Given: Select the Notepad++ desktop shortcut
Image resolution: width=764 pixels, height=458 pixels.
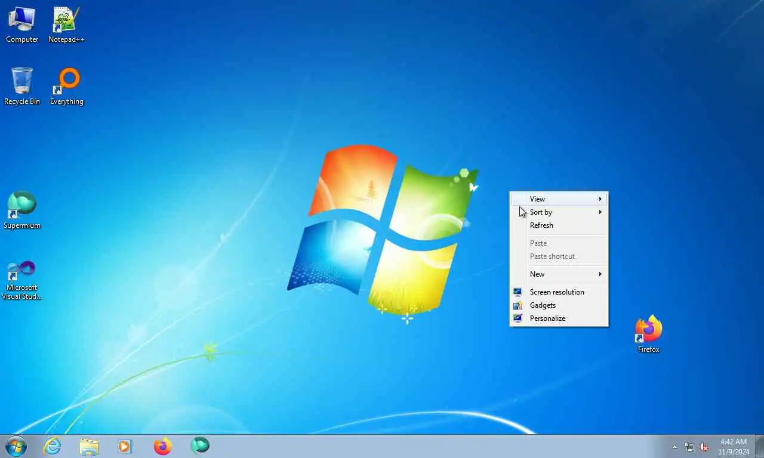Looking at the screenshot, I should coord(66,25).
